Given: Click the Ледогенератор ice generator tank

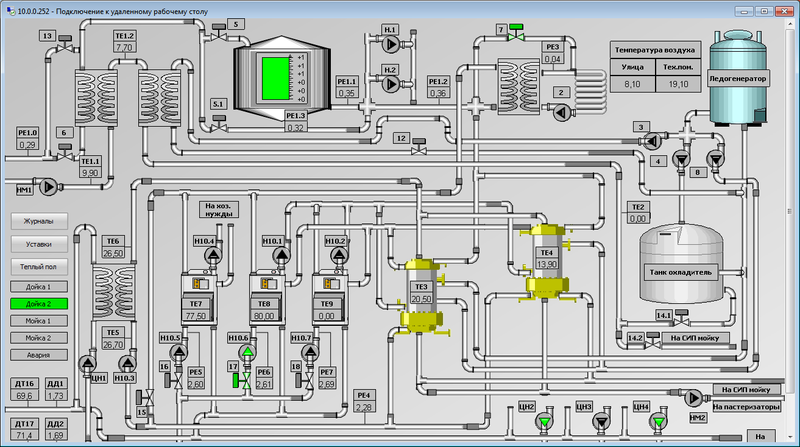Looking at the screenshot, I should (737, 79).
